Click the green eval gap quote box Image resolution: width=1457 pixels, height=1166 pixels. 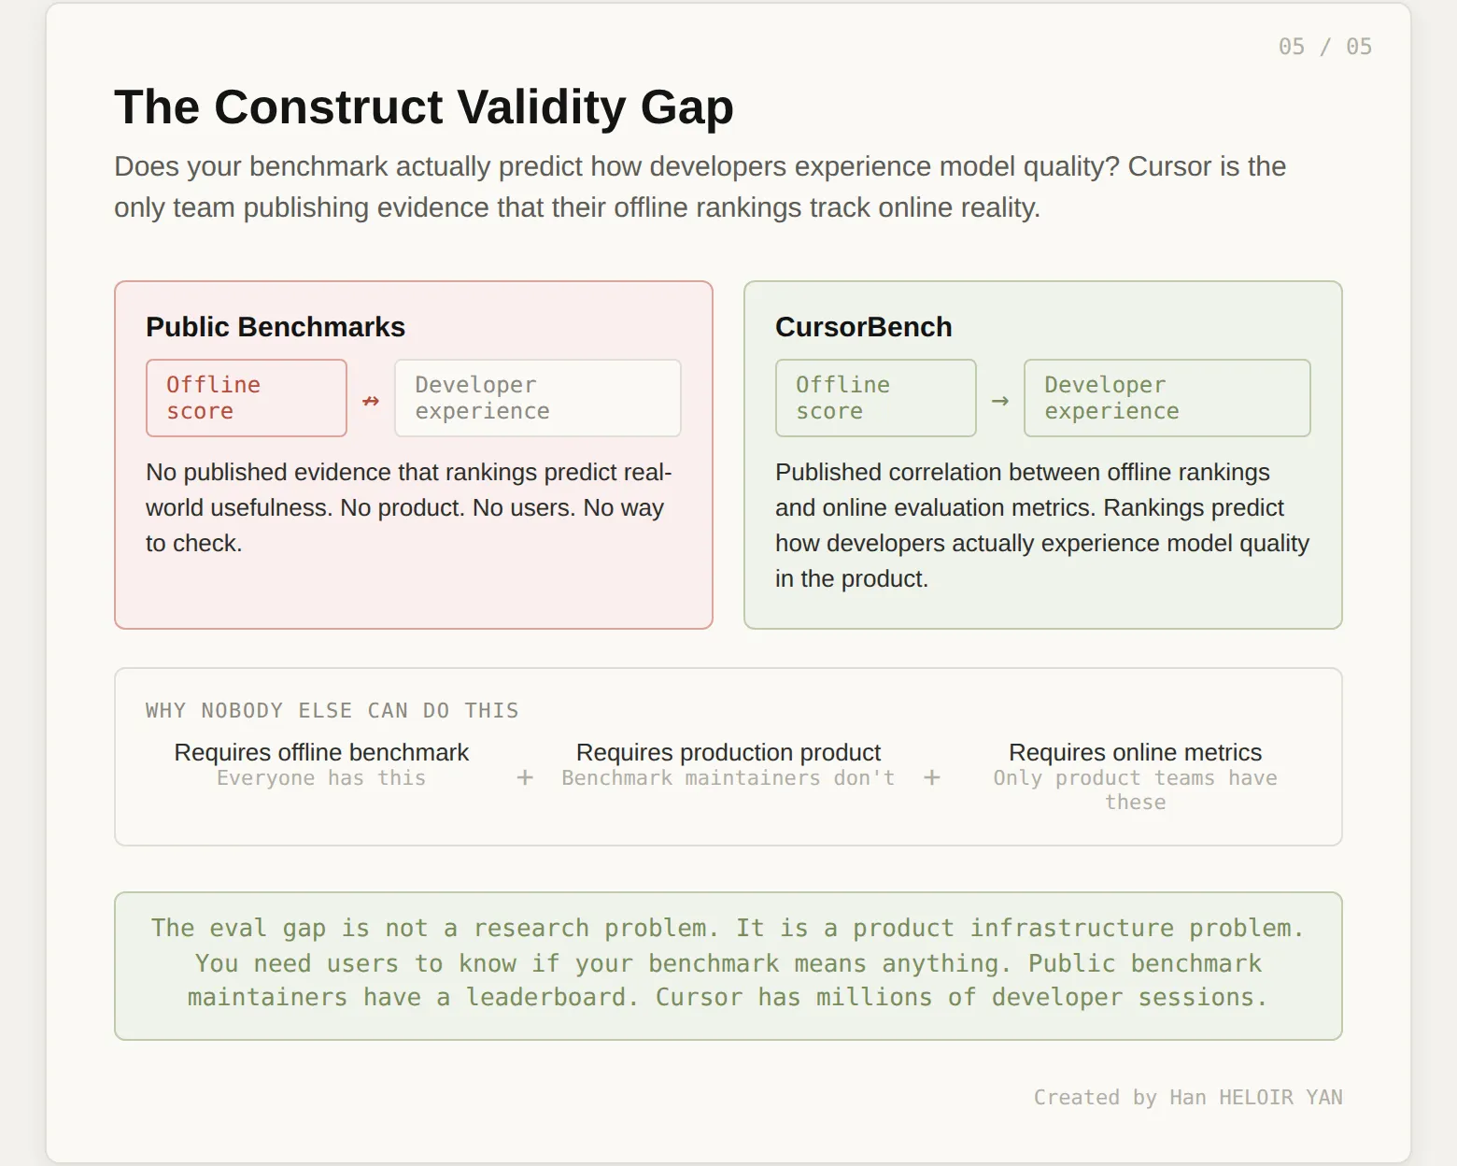728,965
